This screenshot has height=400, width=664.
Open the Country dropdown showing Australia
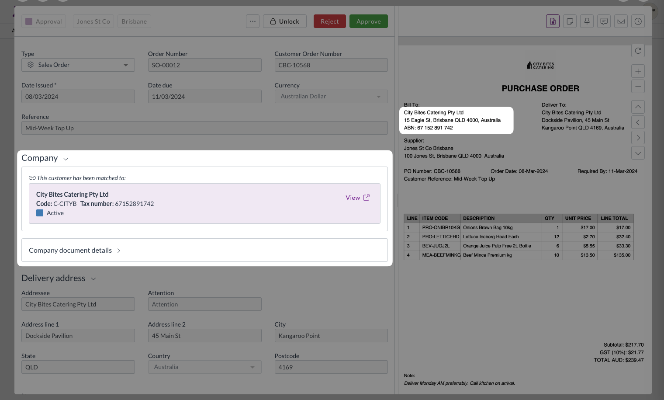(204, 367)
